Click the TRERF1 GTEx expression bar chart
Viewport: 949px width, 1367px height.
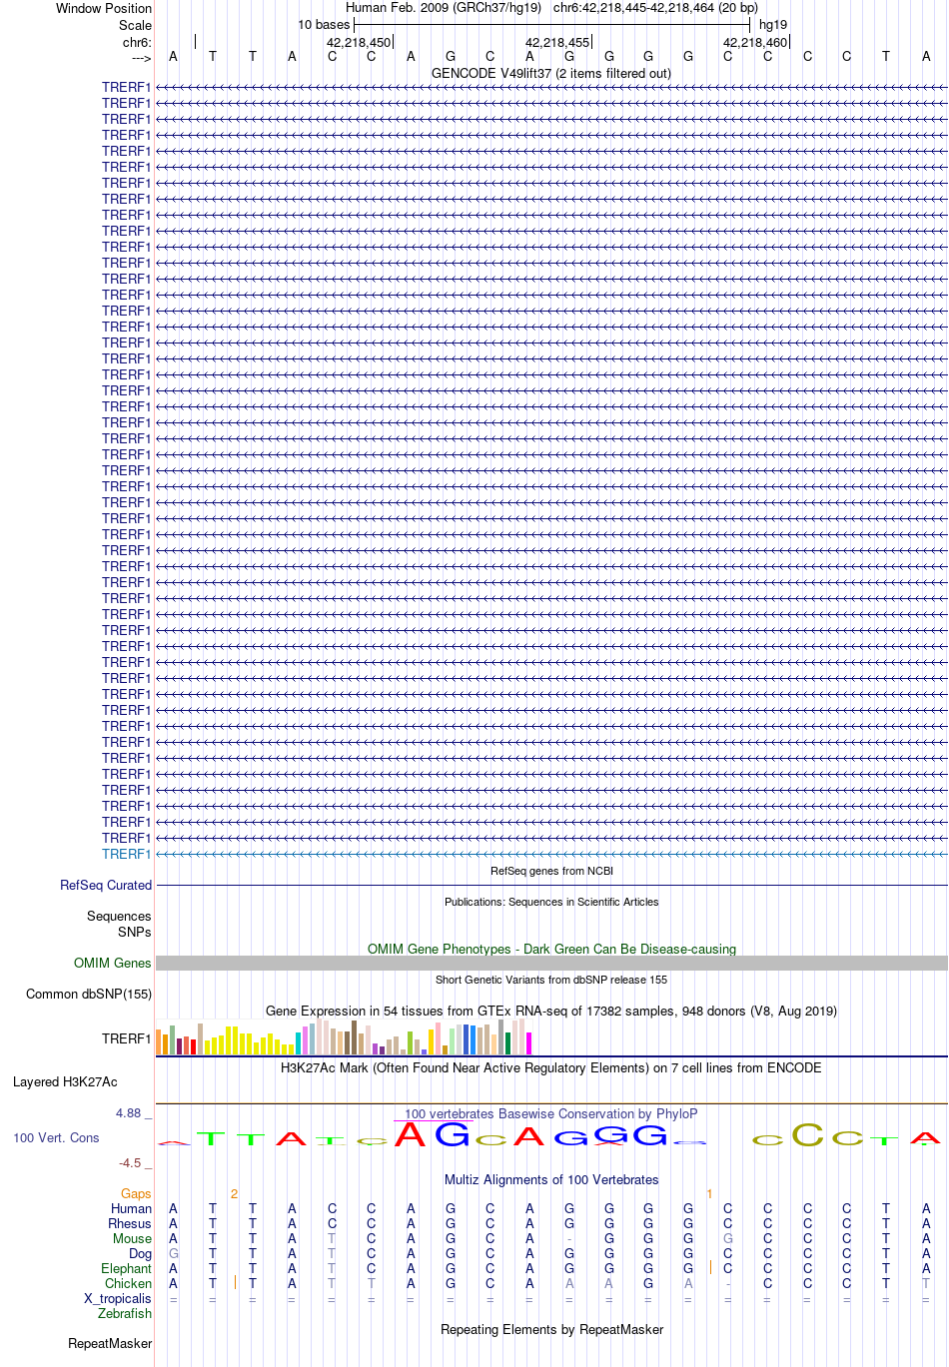(x=344, y=1037)
